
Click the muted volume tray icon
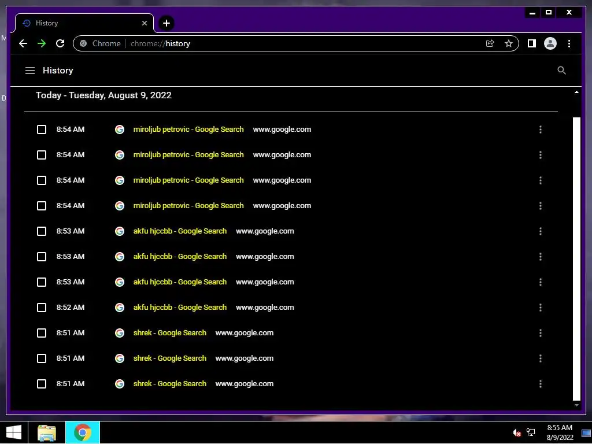(x=516, y=432)
